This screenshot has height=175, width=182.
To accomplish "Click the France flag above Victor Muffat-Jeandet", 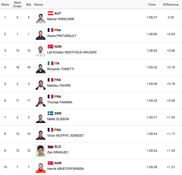I will pyautogui.click(x=50, y=130).
